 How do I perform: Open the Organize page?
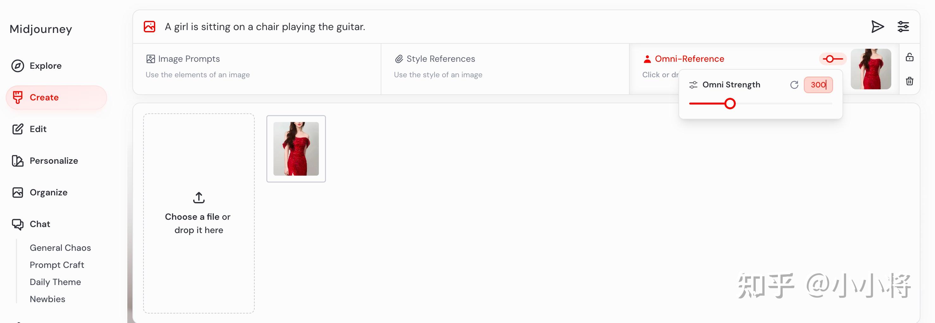tap(48, 192)
